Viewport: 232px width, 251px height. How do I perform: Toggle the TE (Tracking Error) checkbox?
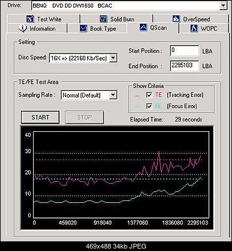(x=149, y=95)
